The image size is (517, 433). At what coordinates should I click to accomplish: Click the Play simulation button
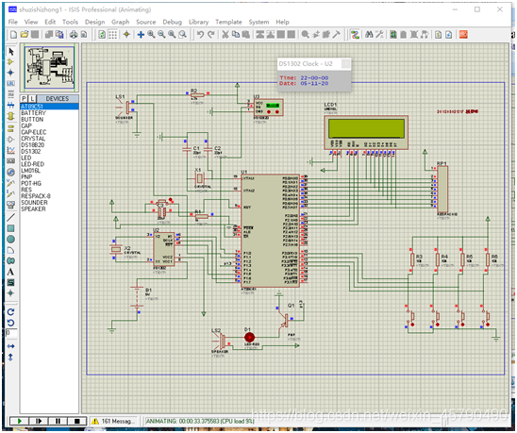19,421
